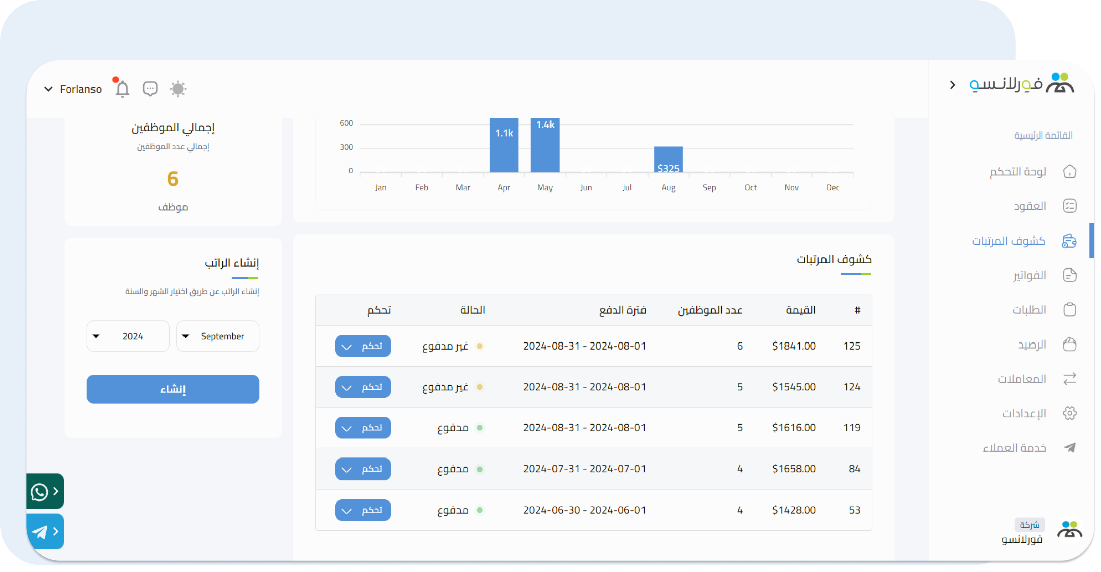Click the عدد الموظفين column header

[710, 310]
